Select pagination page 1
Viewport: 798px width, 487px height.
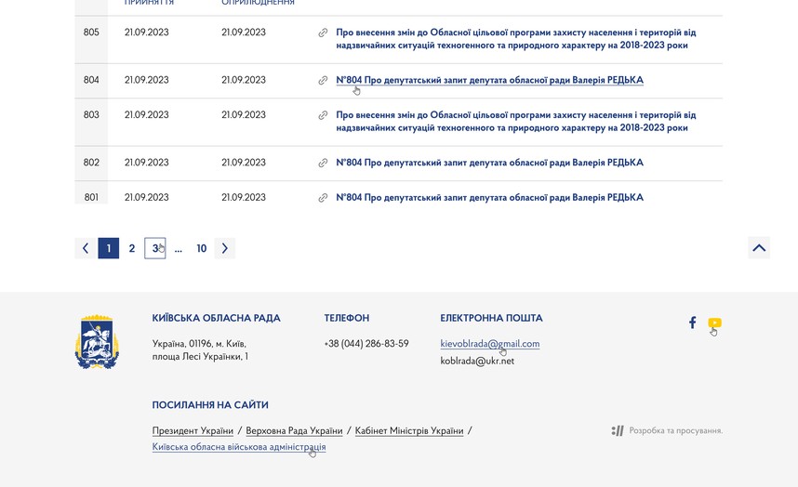(x=109, y=248)
